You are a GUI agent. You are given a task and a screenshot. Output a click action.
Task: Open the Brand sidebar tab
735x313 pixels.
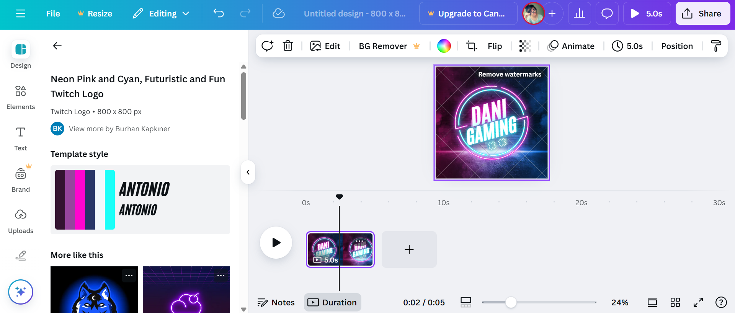(21, 179)
